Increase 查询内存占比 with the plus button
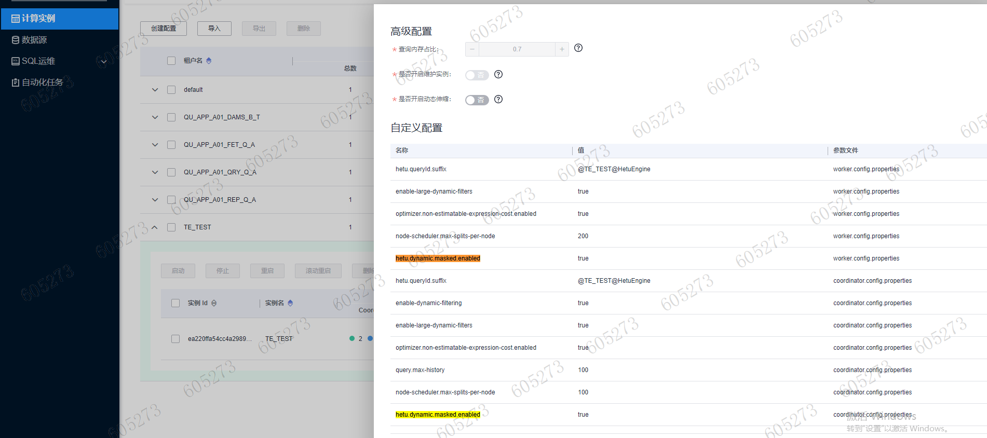Viewport: 987px width, 438px height. [x=562, y=49]
